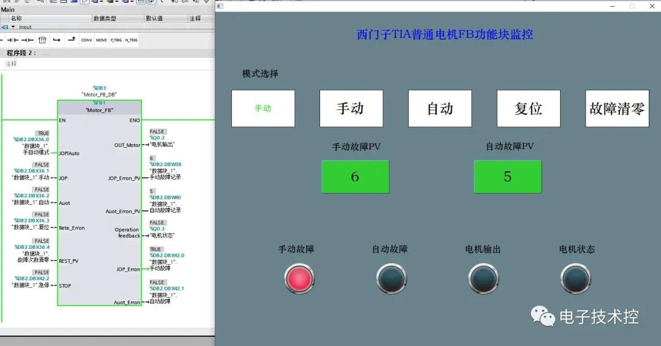The image size is (661, 346).
Task: Click the %DB2.DBX42.0 operand address
Action: click(x=167, y=256)
